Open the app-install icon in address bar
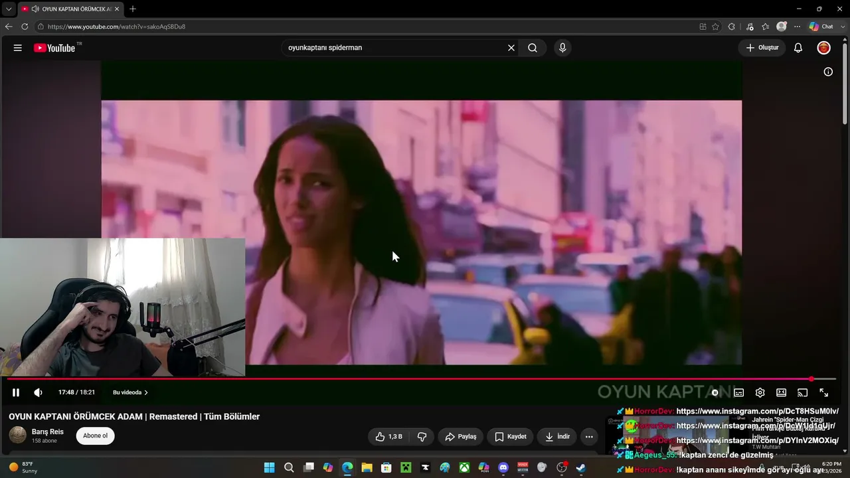 tap(703, 27)
